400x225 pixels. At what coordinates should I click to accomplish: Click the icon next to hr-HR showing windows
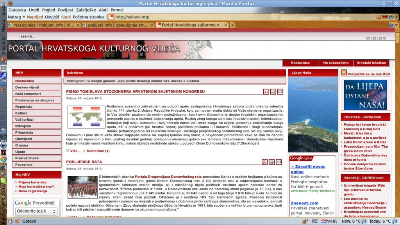[x=315, y=221]
